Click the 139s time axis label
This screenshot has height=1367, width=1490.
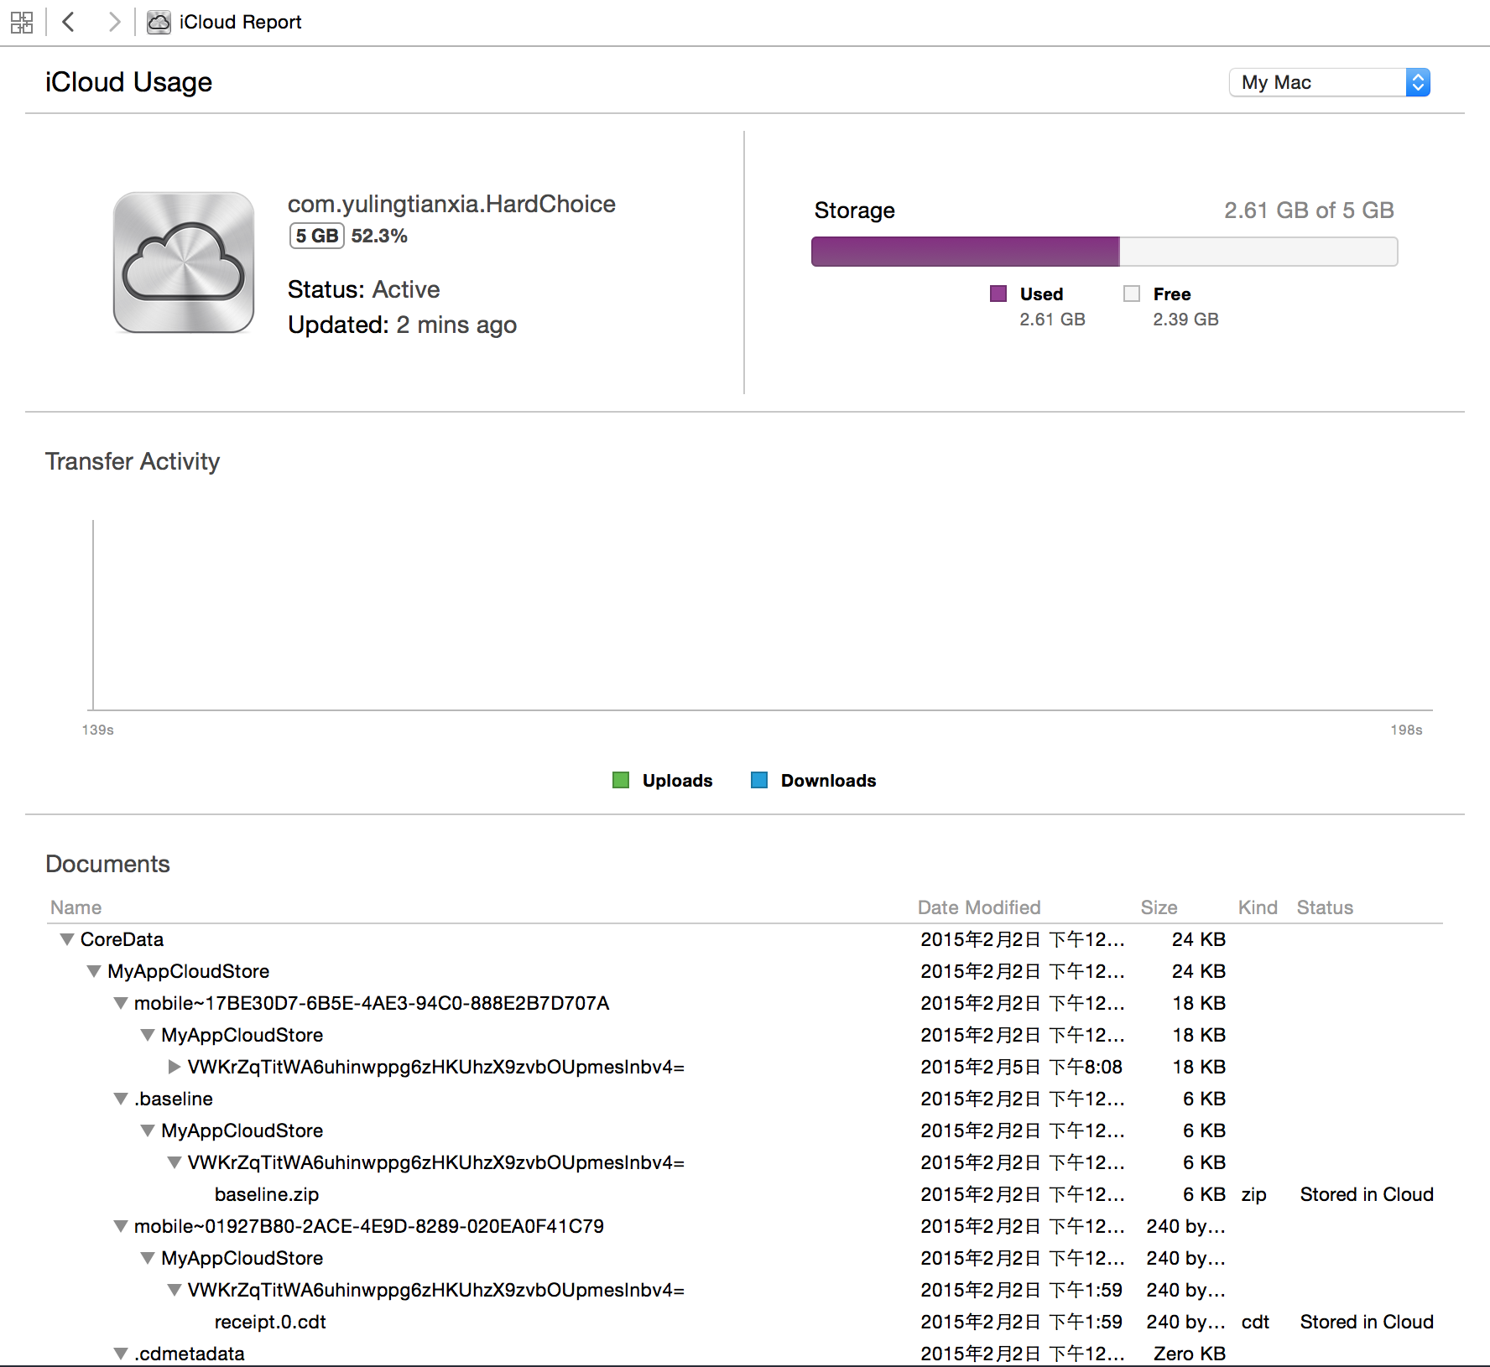click(x=97, y=730)
